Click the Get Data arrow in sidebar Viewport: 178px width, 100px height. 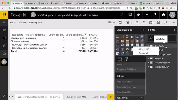[4, 96]
